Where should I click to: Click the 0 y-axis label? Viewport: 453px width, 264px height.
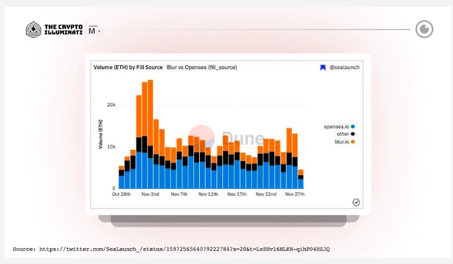pos(114,188)
